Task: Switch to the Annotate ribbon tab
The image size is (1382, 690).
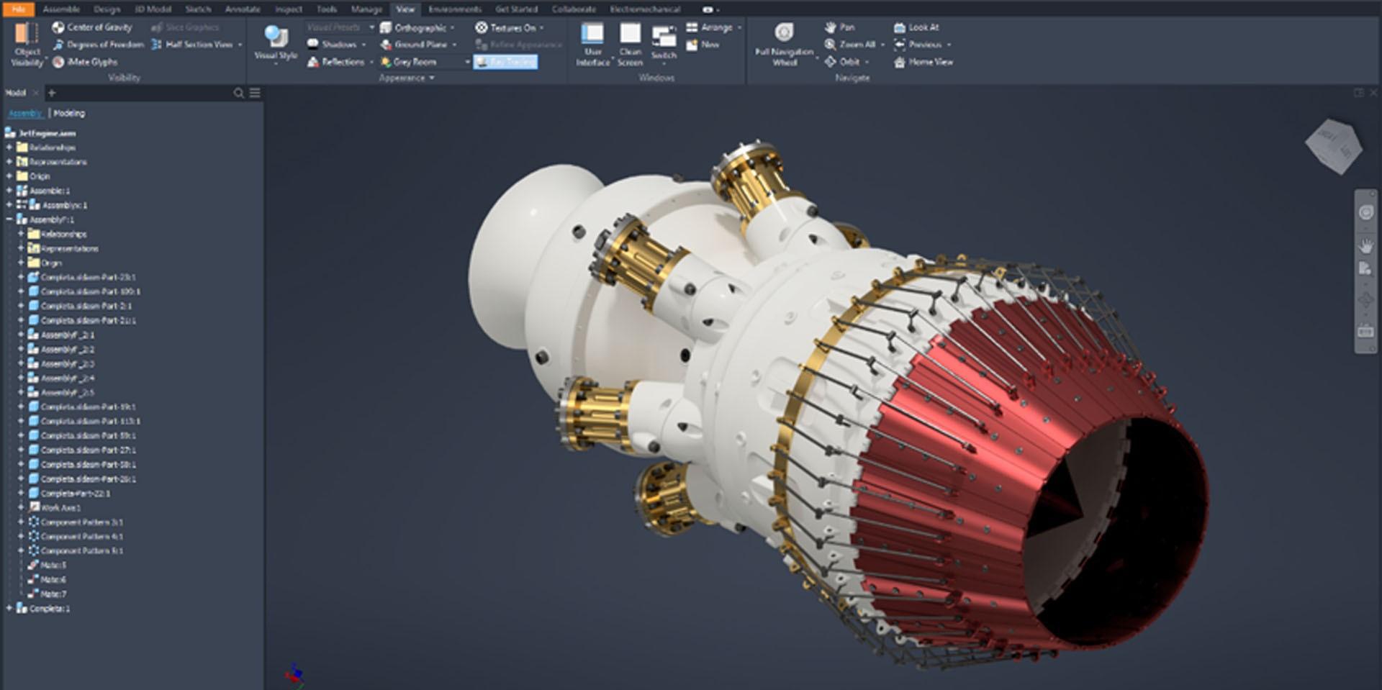Action: click(243, 9)
